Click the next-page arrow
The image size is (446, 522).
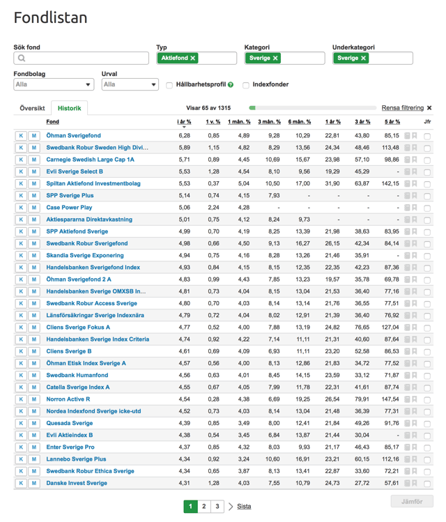[231, 507]
